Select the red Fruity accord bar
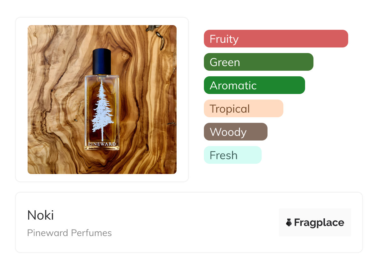Image resolution: width=378 pixels, height=268 pixels. (x=276, y=39)
